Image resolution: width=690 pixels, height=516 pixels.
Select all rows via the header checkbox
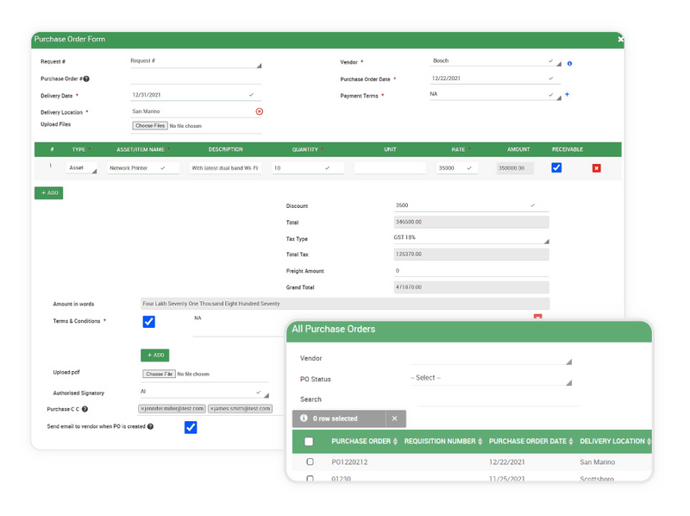(308, 441)
